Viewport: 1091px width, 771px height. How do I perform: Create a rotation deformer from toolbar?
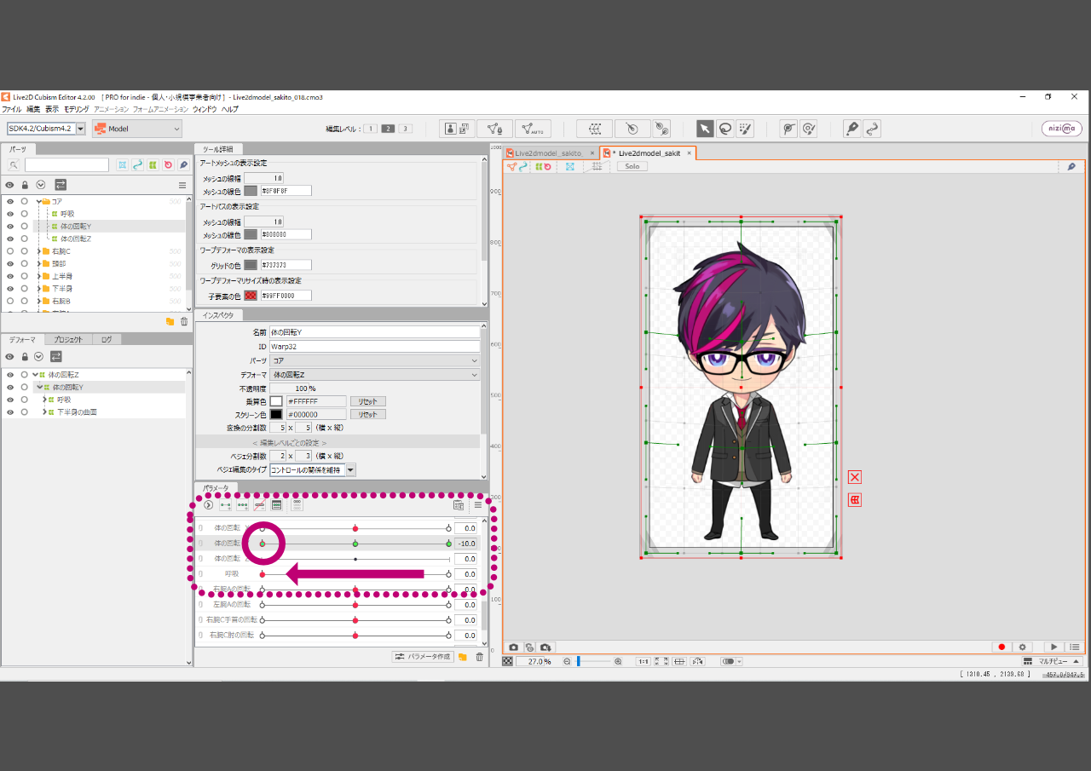pos(632,129)
